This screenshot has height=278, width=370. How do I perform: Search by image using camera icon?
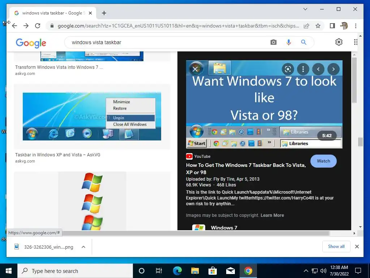pyautogui.click(x=273, y=42)
